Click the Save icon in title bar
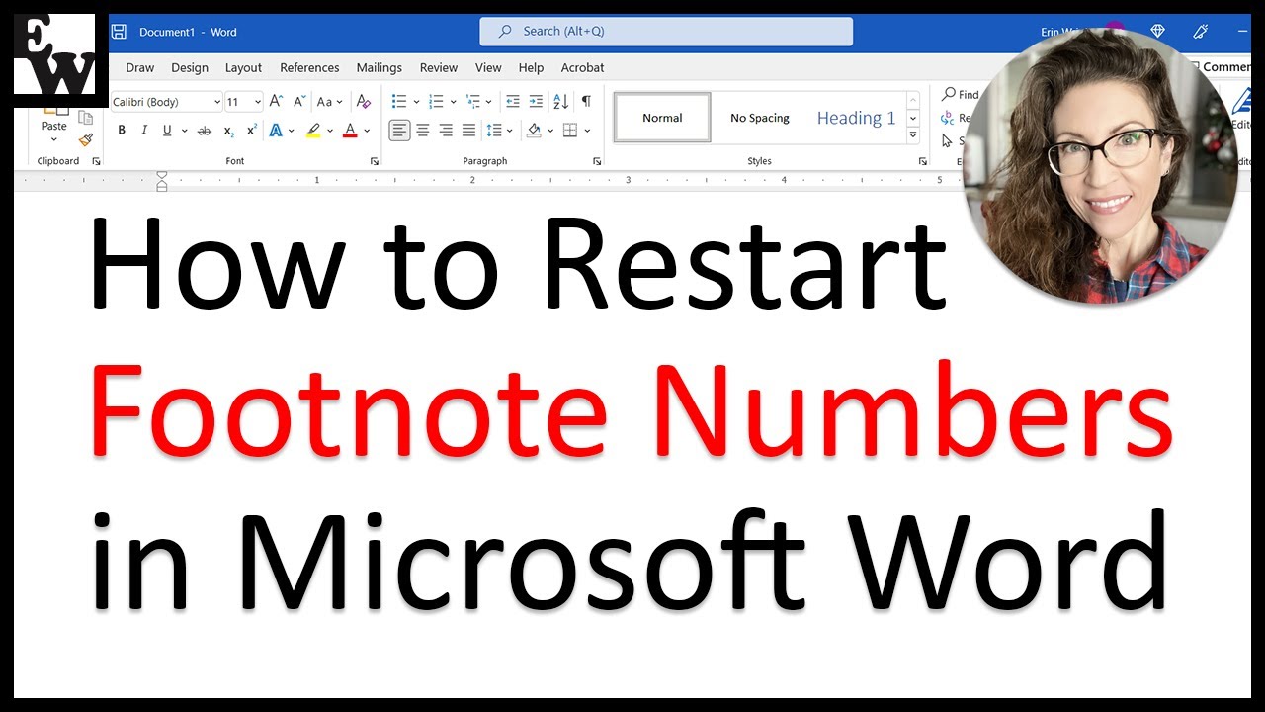Screen dimensions: 1265x712 point(119,32)
